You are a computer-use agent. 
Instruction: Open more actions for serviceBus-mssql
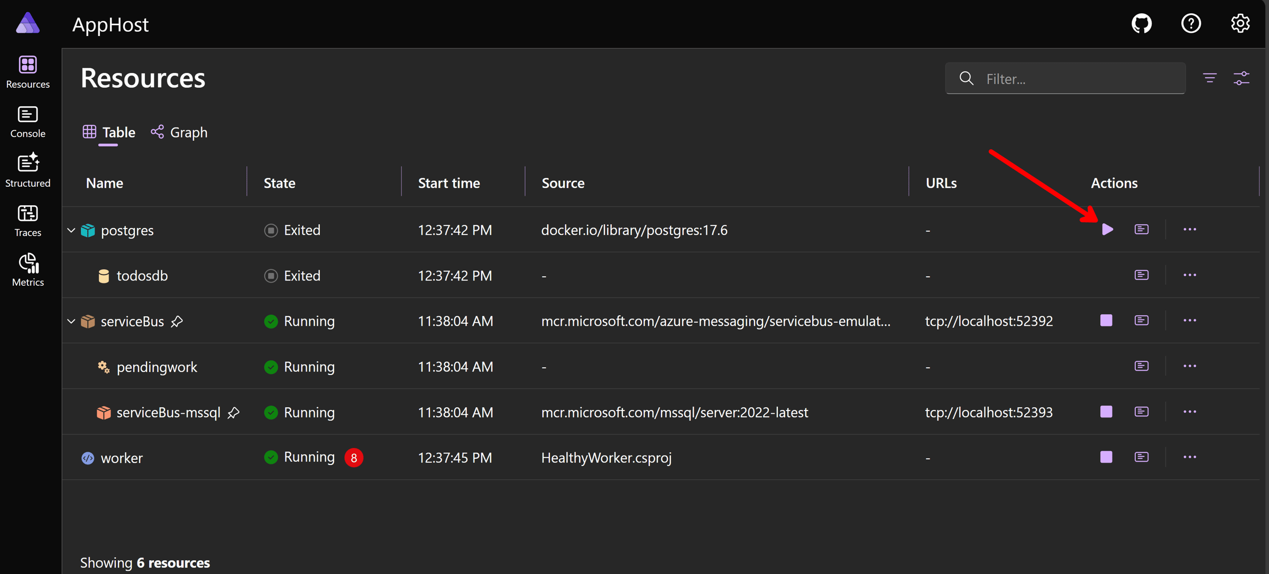[1190, 412]
